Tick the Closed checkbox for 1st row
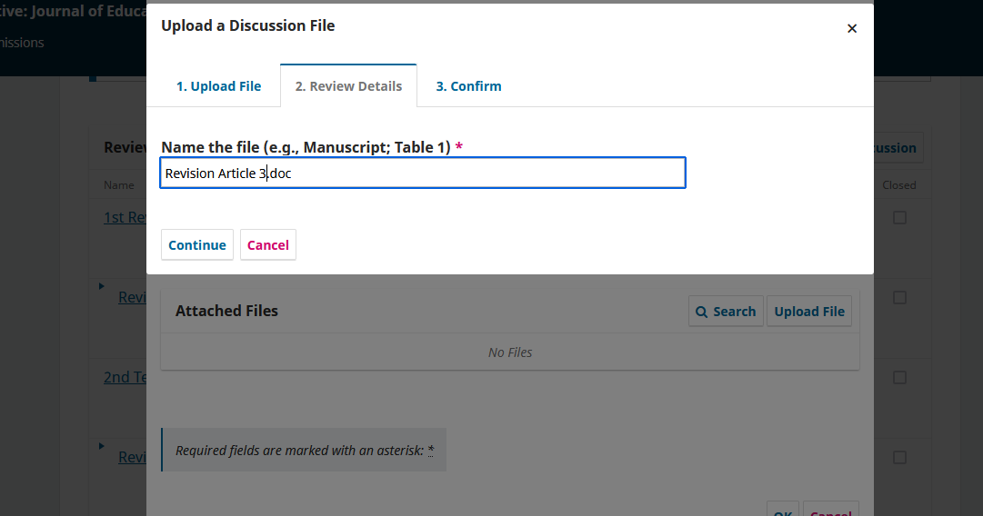Viewport: 983px width, 516px height. click(x=899, y=218)
